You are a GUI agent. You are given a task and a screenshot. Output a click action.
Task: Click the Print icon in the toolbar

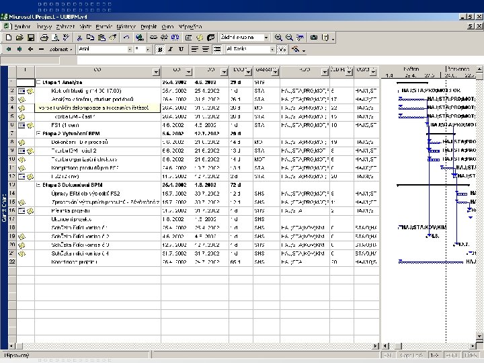point(44,38)
